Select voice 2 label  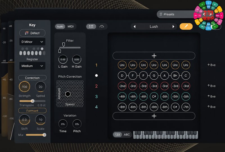[x=96, y=86]
